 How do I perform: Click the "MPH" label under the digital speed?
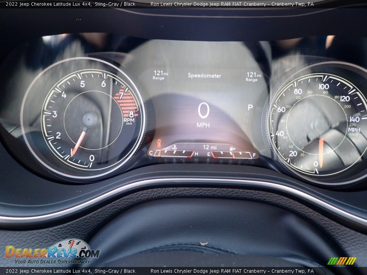point(203,125)
